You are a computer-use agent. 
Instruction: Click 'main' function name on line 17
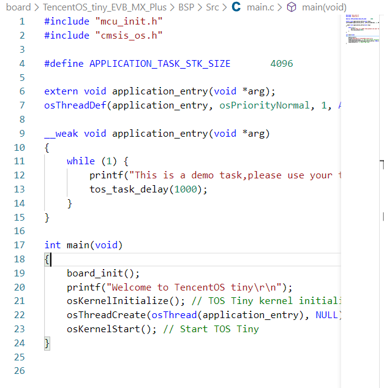tap(78, 245)
